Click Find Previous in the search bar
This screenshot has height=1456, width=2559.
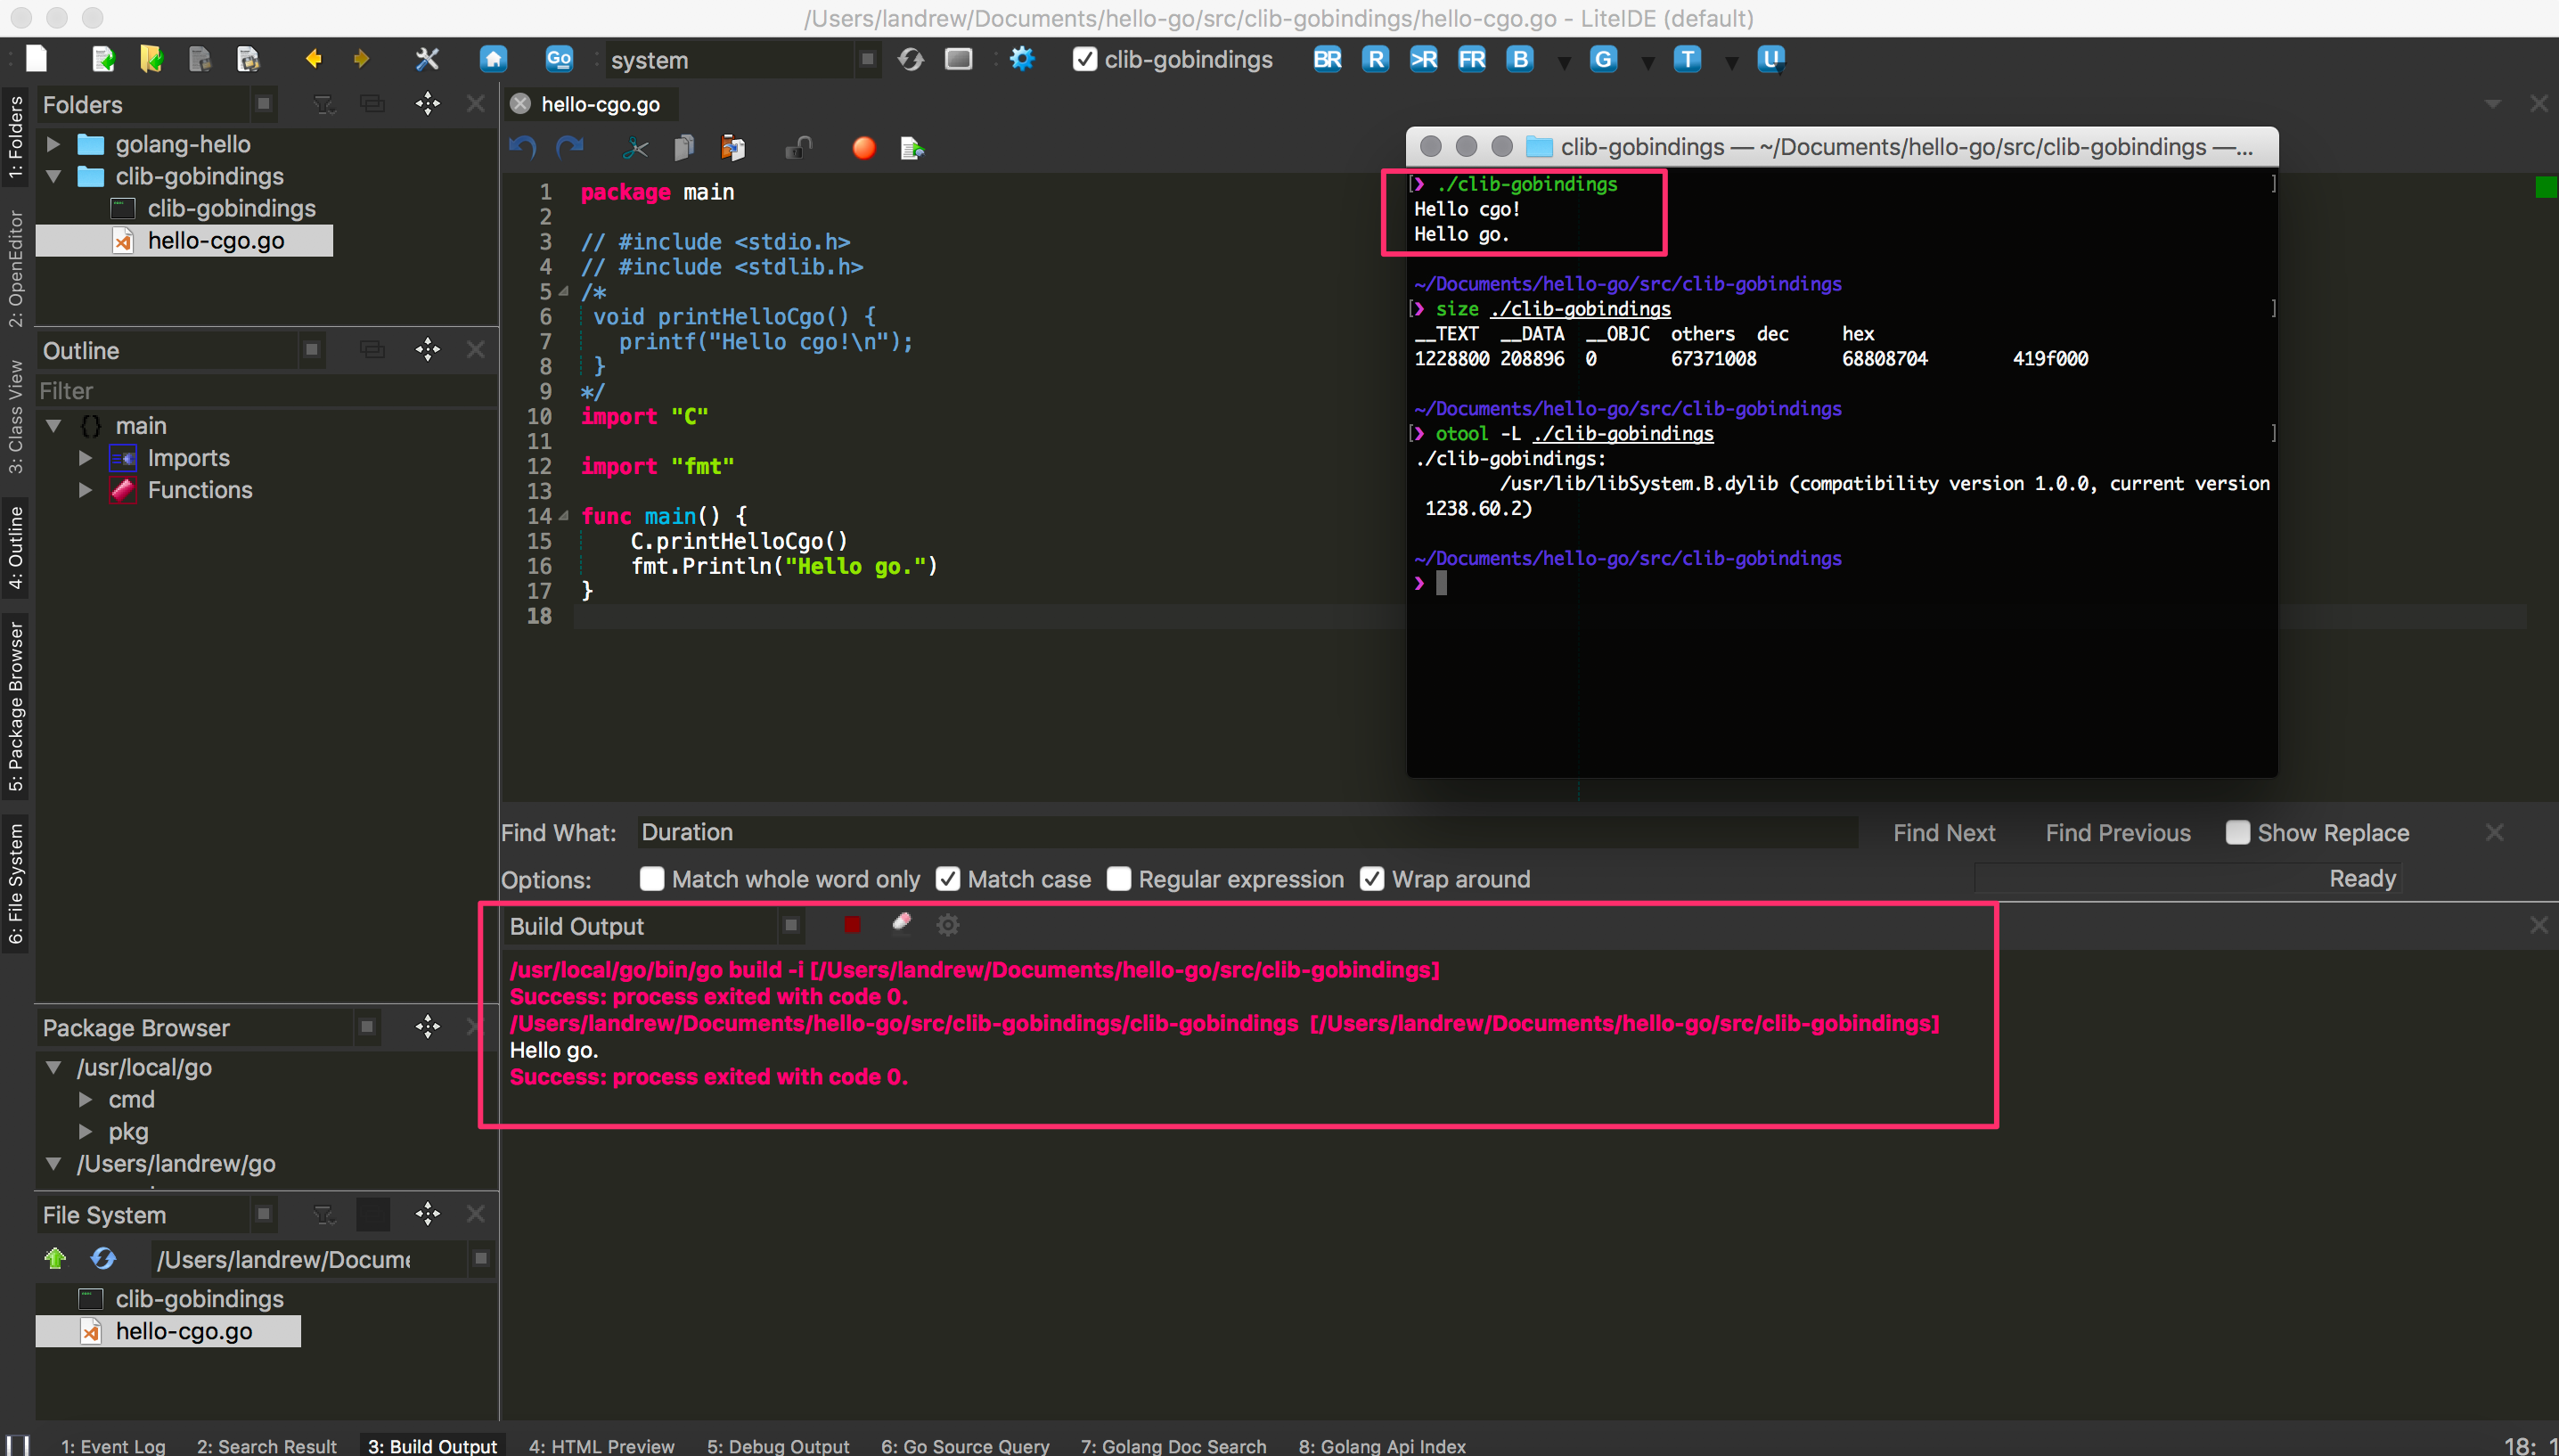pyautogui.click(x=2117, y=831)
